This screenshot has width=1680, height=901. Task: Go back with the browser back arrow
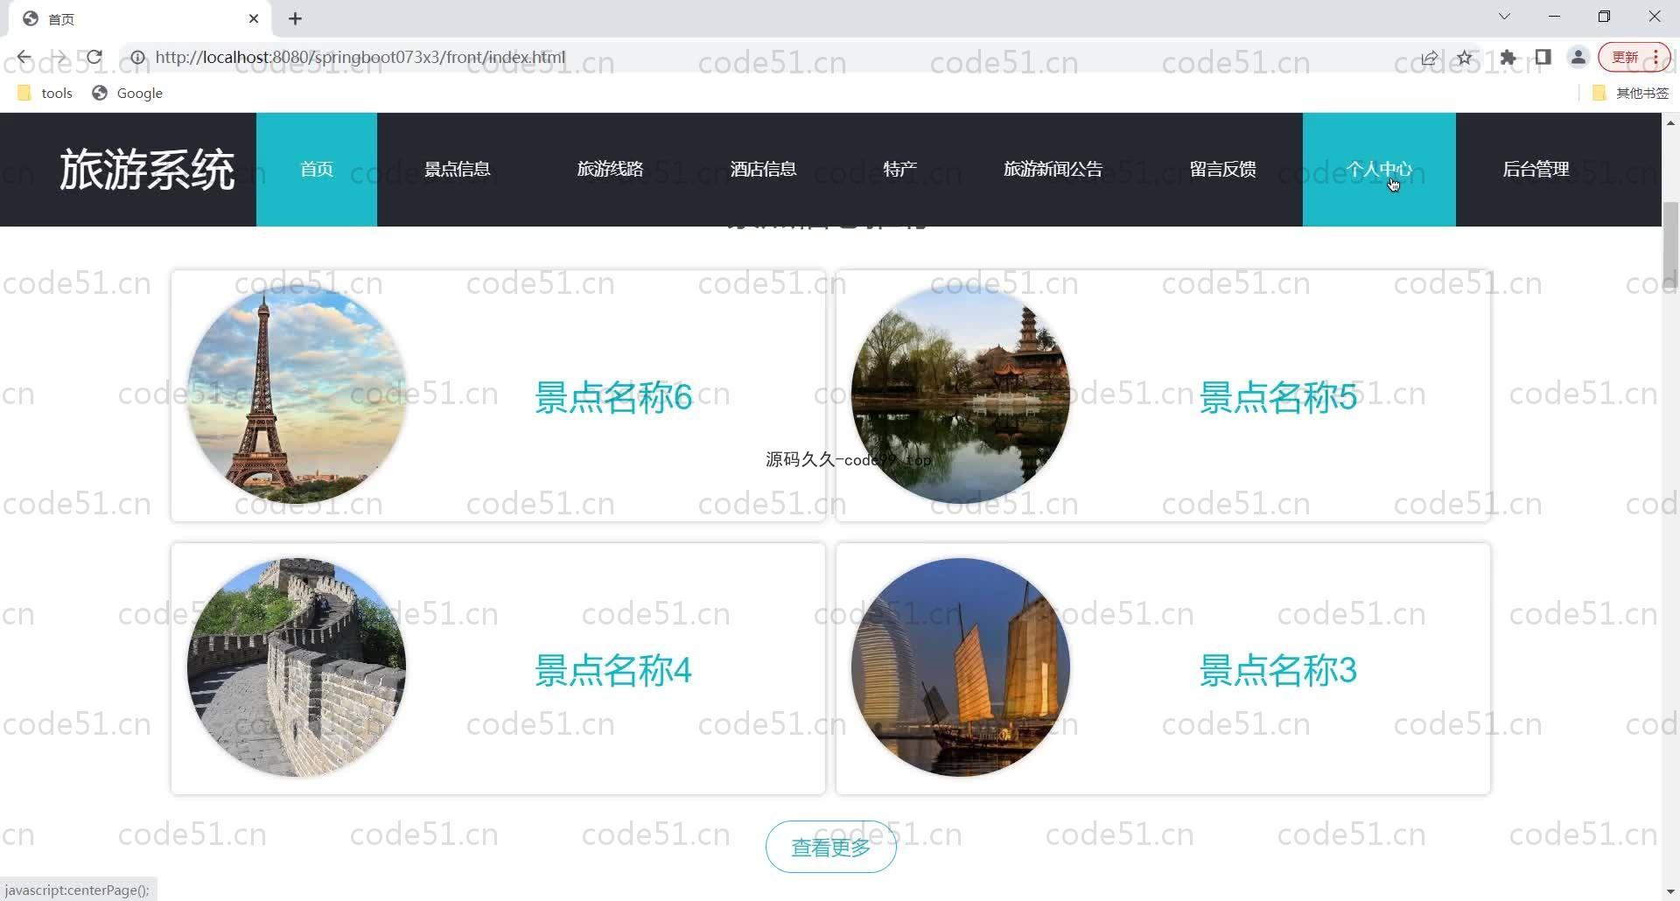[x=24, y=58]
